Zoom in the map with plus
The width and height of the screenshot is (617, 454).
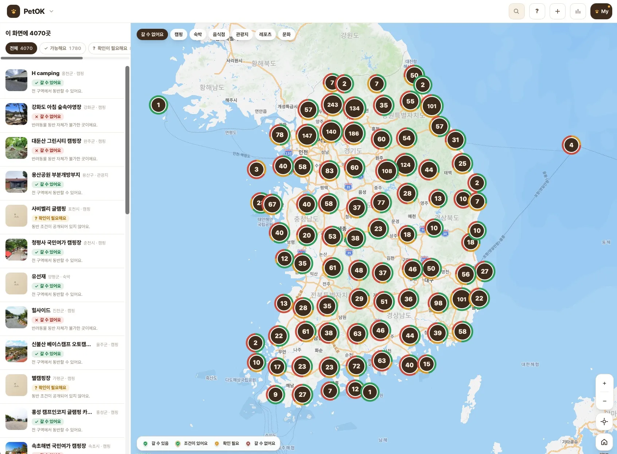click(604, 383)
